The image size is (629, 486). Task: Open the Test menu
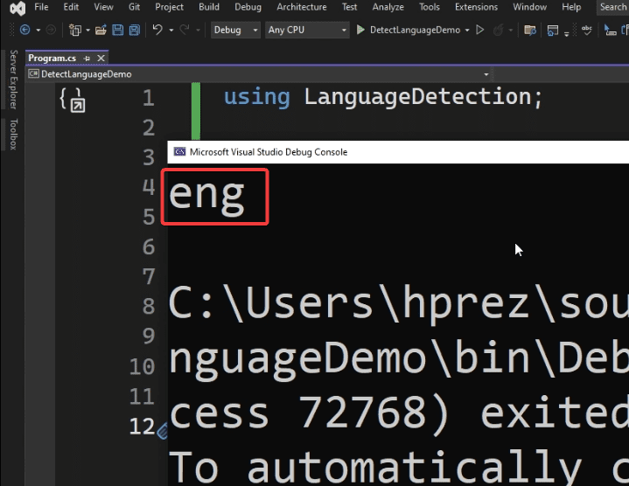(x=349, y=7)
